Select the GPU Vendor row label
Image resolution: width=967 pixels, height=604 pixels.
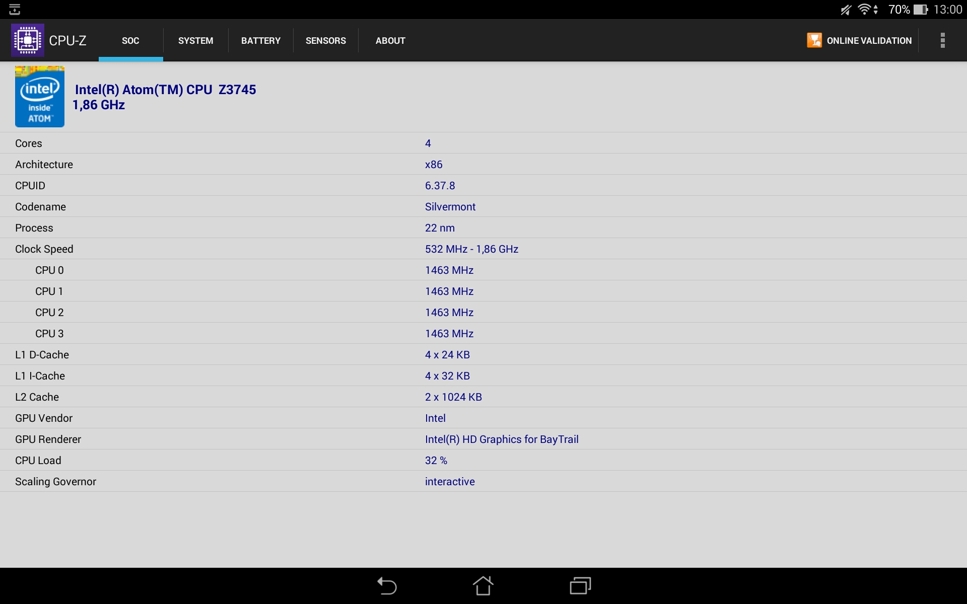(x=44, y=418)
